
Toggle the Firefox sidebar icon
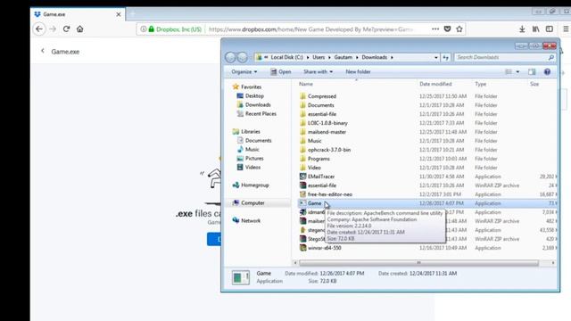[550, 29]
